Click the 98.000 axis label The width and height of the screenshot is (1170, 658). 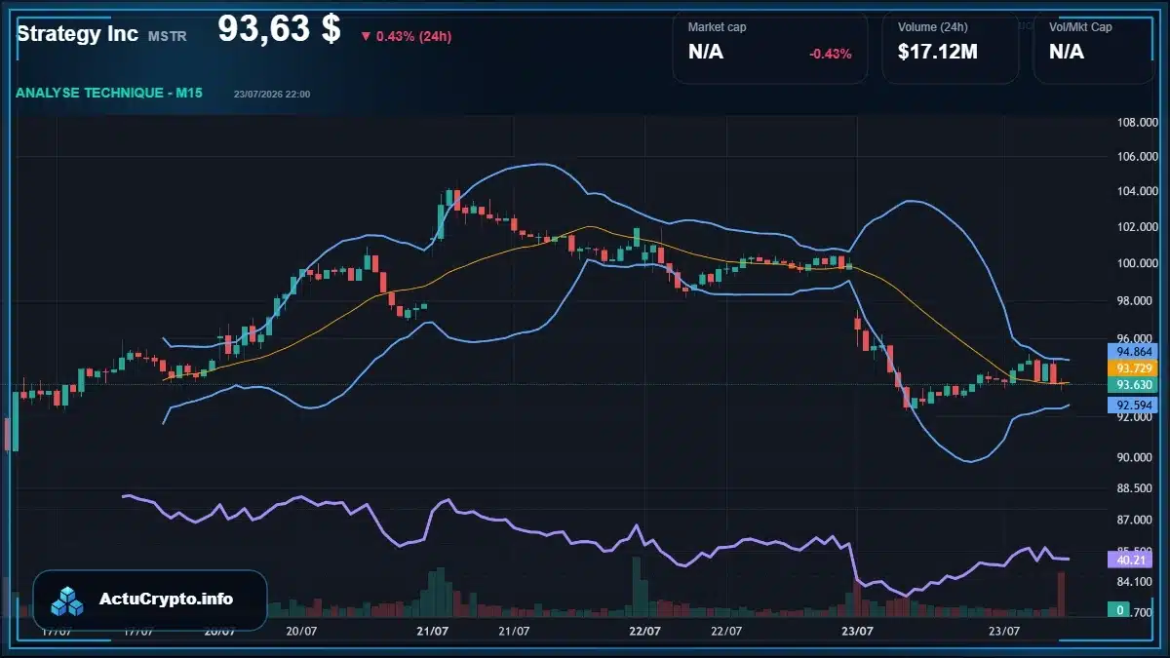pyautogui.click(x=1136, y=300)
